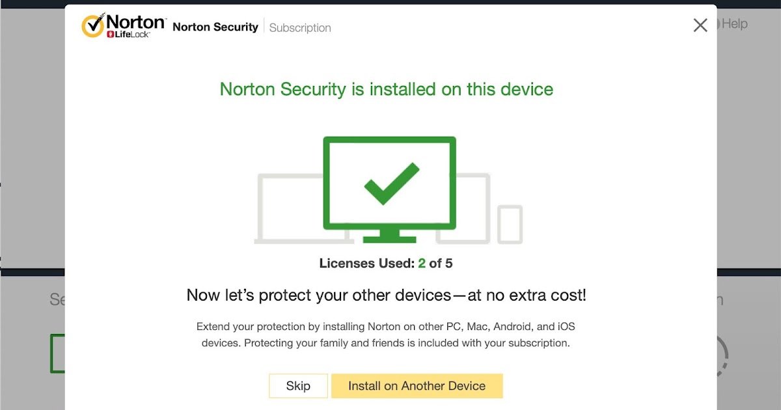Click the Subscription label in header
The width and height of the screenshot is (781, 410).
[x=300, y=28]
